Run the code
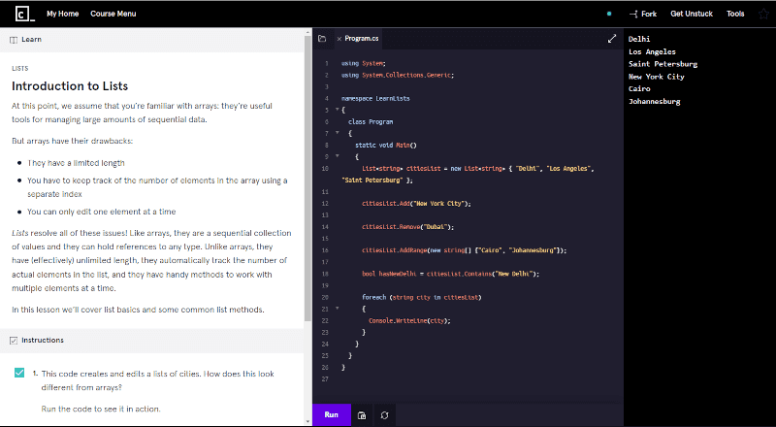Image resolution: width=776 pixels, height=427 pixels. pos(332,415)
